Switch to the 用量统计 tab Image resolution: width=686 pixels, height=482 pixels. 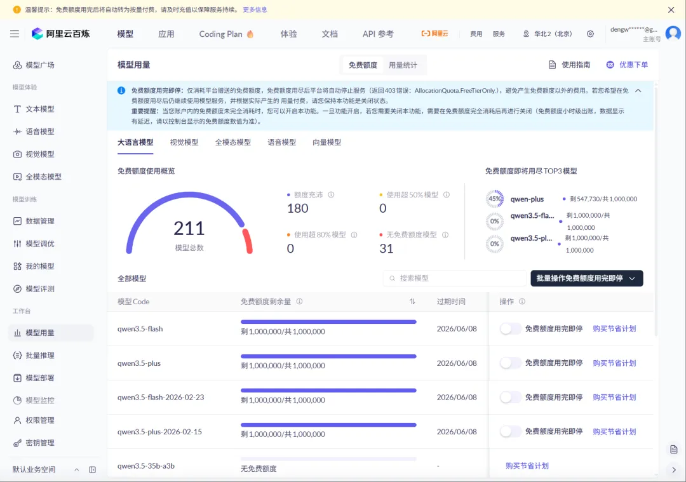[403, 65]
